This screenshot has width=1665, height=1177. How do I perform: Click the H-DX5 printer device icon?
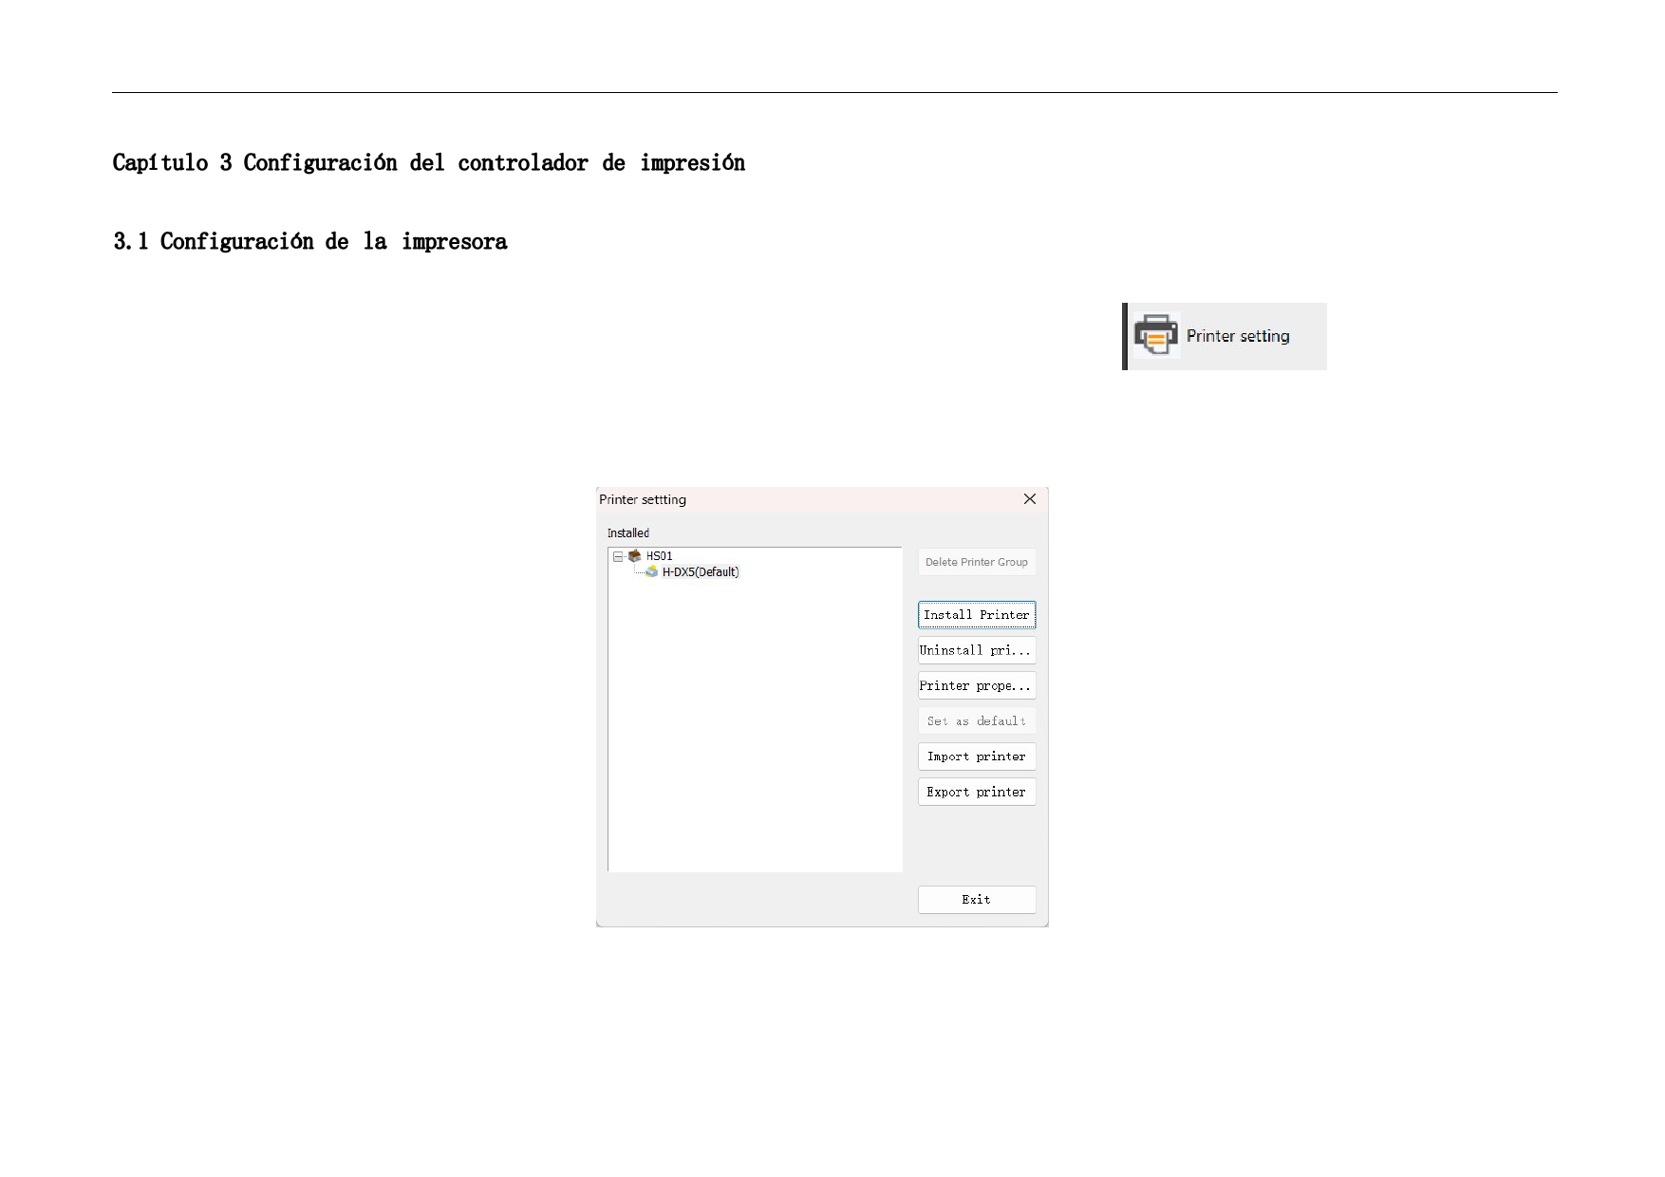(x=651, y=571)
